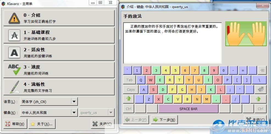The image size is (271, 134).
Task: Click the backslash key on virtual keyboard
Action: [259, 80]
